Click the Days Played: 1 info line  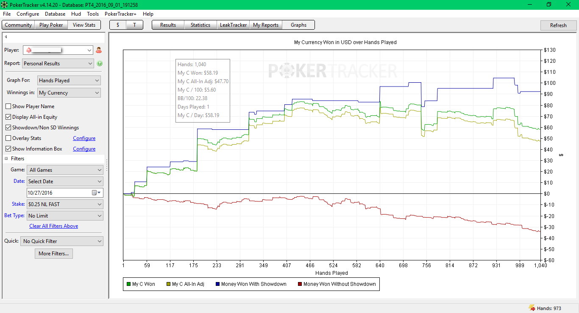point(194,107)
